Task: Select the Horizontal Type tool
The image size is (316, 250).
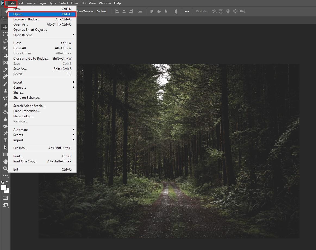Action: pyautogui.click(x=5, y=140)
